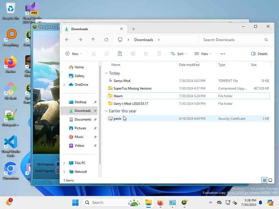Toggle the Details pane button
Screen dimensions: 279x209
(x=259, y=54)
